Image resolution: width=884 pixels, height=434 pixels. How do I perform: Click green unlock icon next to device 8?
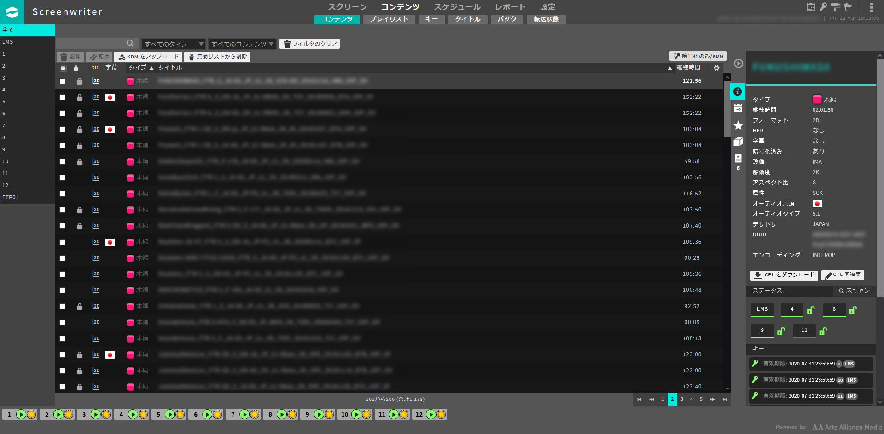(x=853, y=310)
